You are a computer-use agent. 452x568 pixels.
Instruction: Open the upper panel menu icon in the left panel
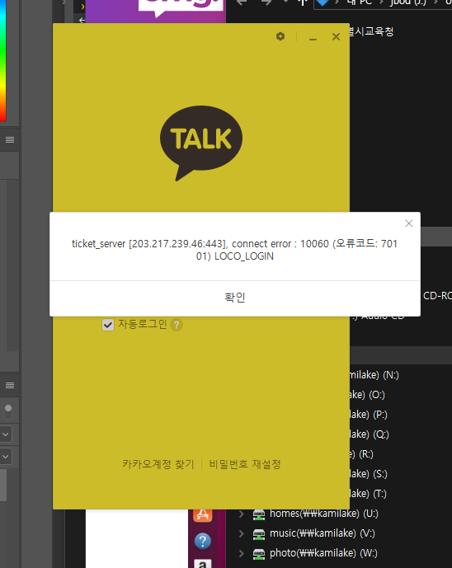[x=10, y=140]
